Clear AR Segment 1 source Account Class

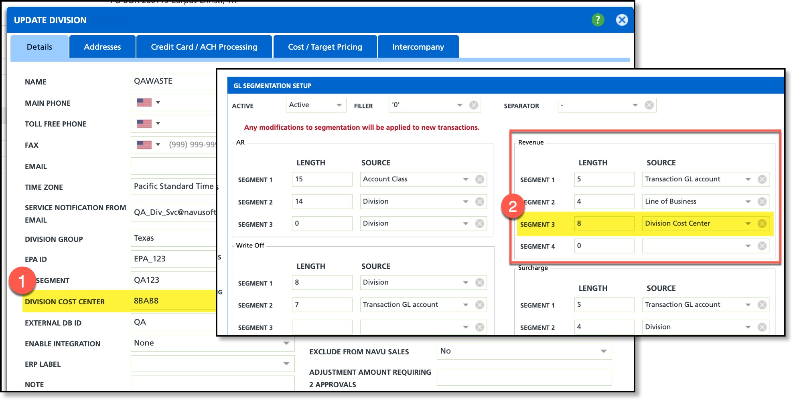coord(479,179)
